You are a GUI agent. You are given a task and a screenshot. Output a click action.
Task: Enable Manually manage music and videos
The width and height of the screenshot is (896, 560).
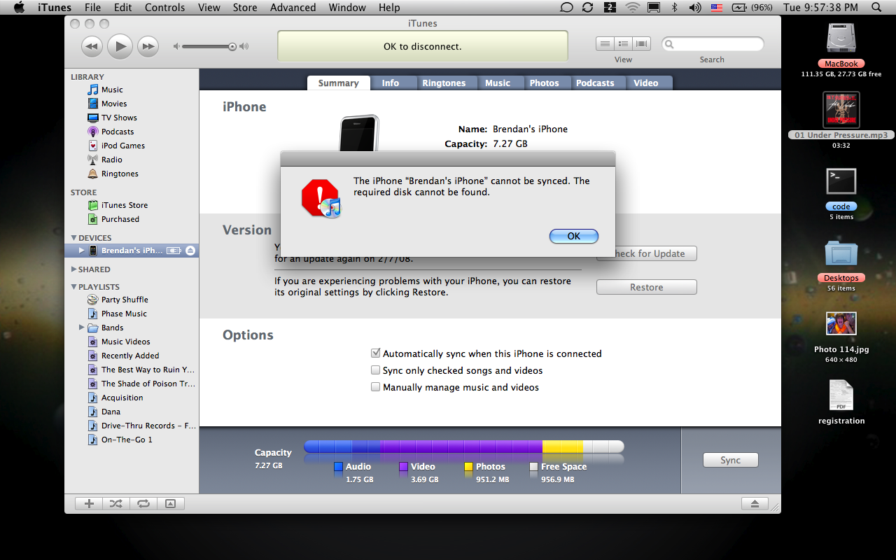[376, 387]
